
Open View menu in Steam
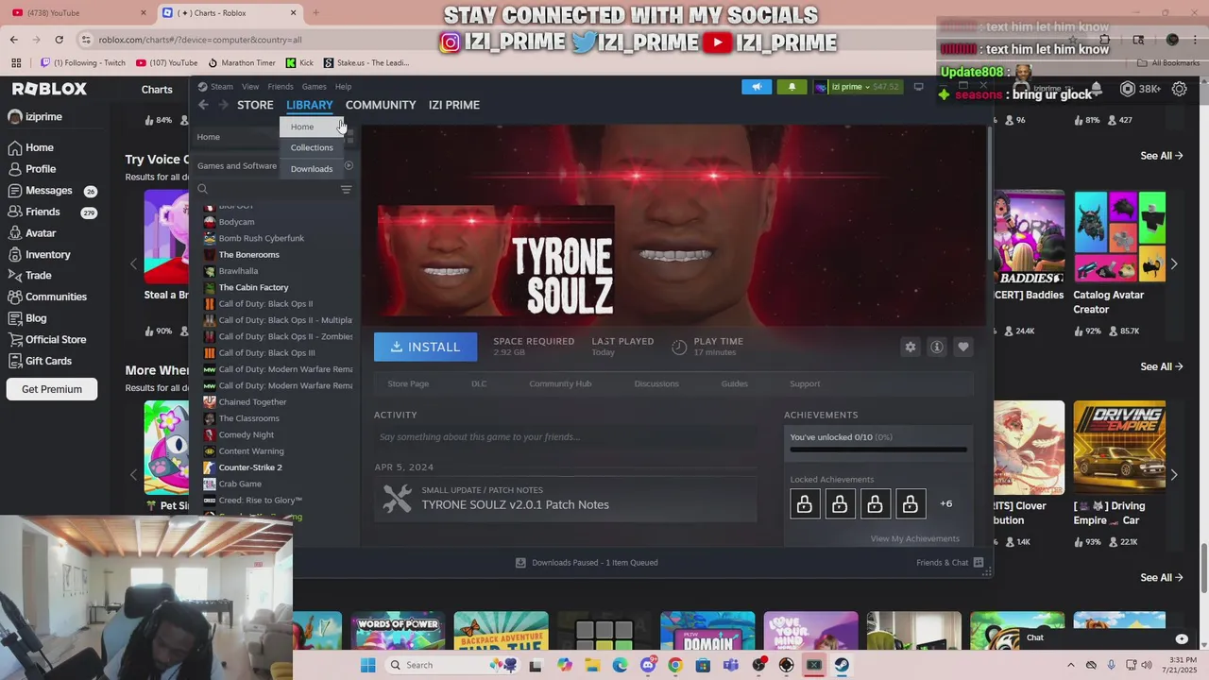coord(250,87)
